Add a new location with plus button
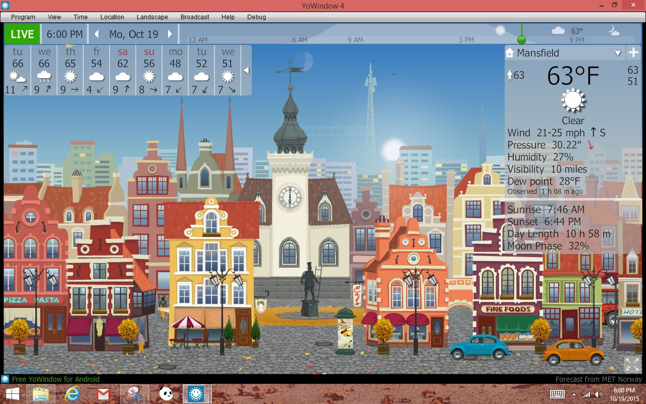646x404 pixels. (633, 53)
